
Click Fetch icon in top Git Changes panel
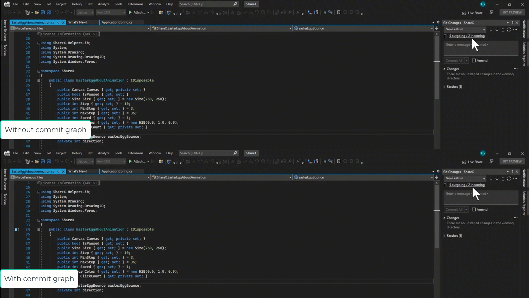pyautogui.click(x=491, y=30)
